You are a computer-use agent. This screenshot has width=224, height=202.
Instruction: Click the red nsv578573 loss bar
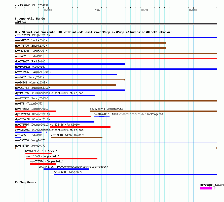[62, 159]
